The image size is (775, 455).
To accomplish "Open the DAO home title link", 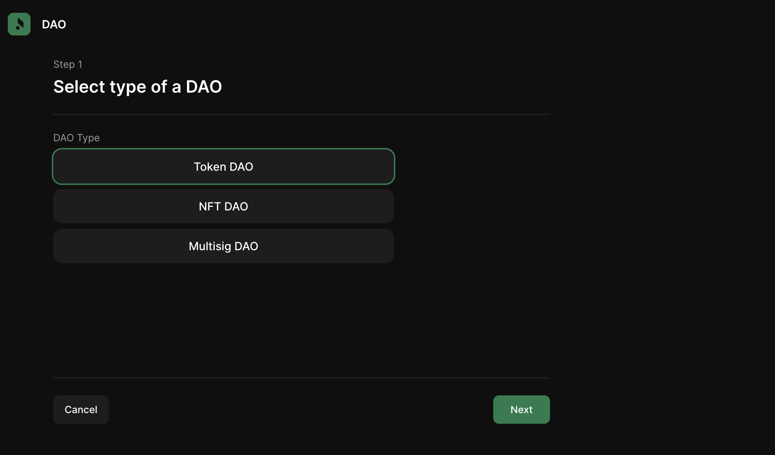I will coord(54,24).
